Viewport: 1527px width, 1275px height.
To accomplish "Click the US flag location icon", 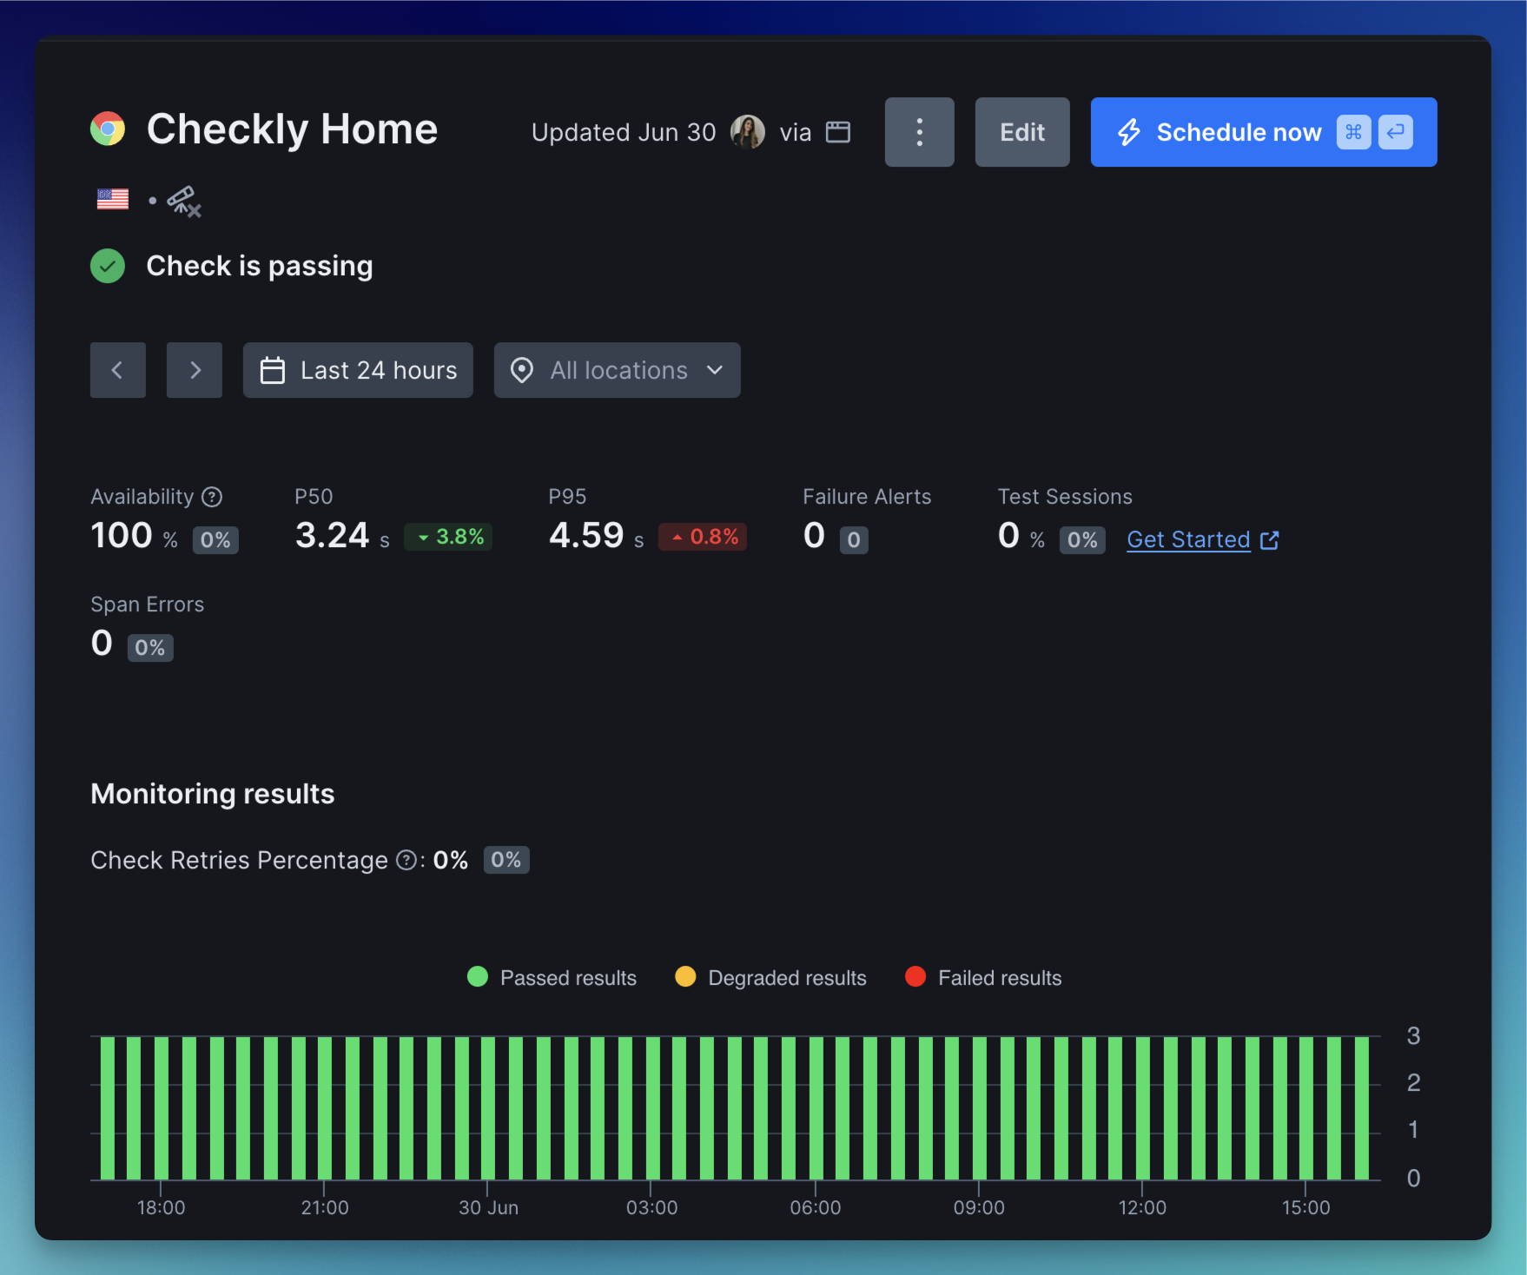I will 110,200.
